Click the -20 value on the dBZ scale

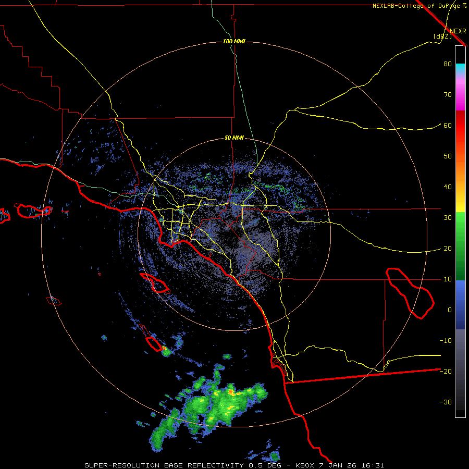click(x=446, y=371)
